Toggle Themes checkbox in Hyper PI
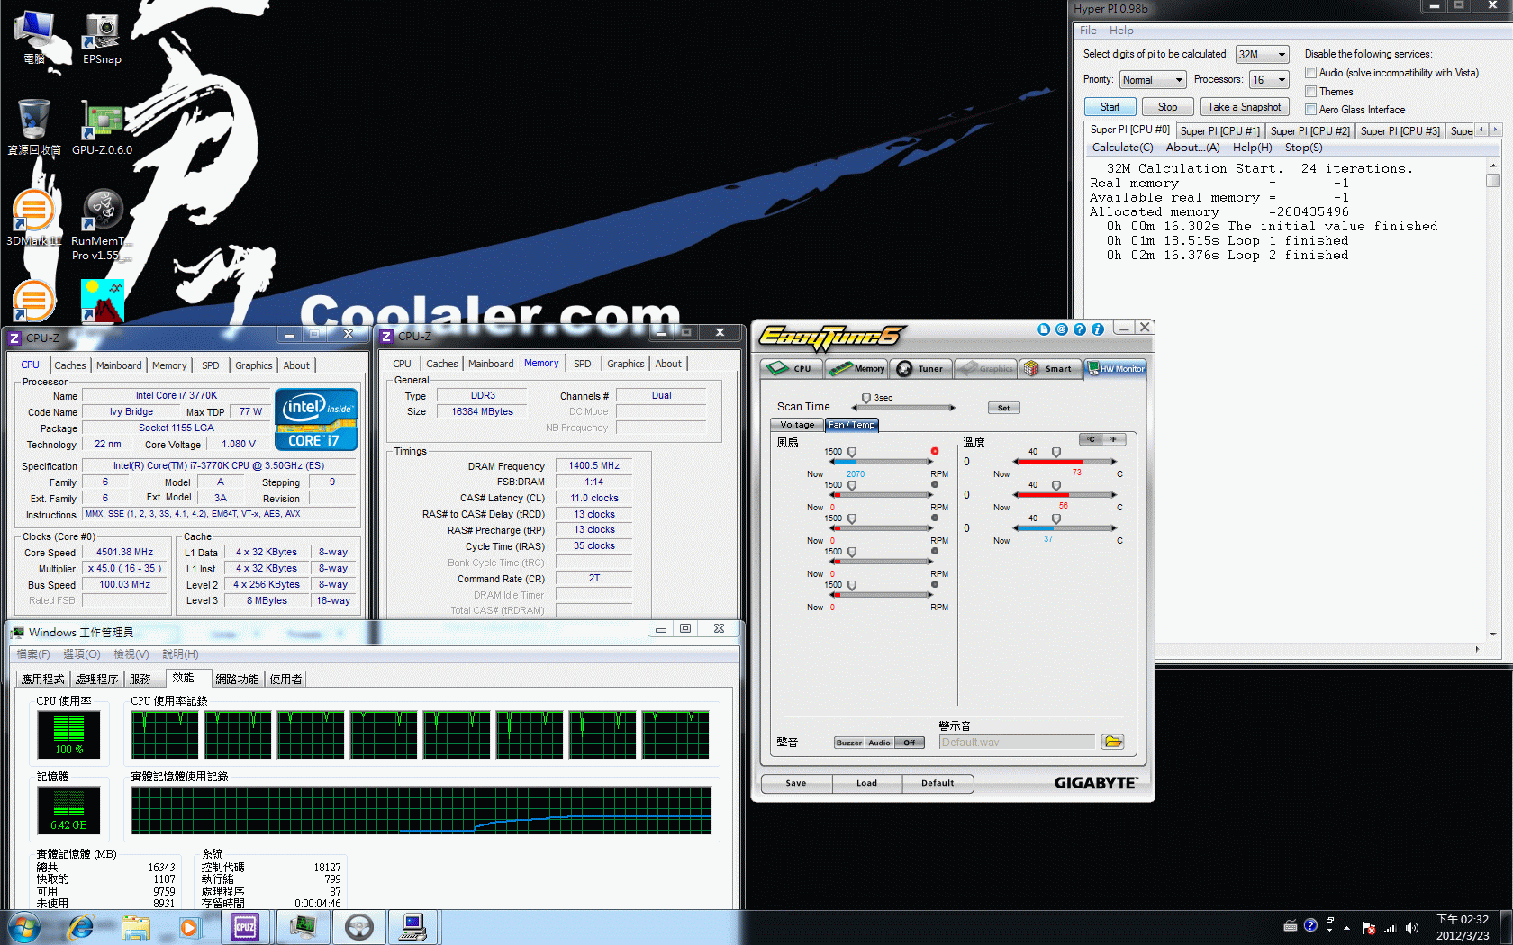Viewport: 1513px width, 945px height. coord(1311,92)
